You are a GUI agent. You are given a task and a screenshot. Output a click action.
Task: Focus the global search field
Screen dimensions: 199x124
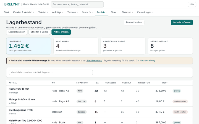pyautogui.click(x=77, y=4)
